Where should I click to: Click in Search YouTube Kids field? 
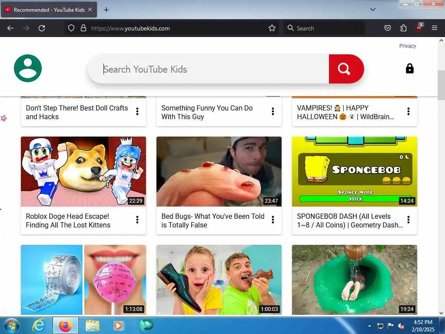(209, 69)
